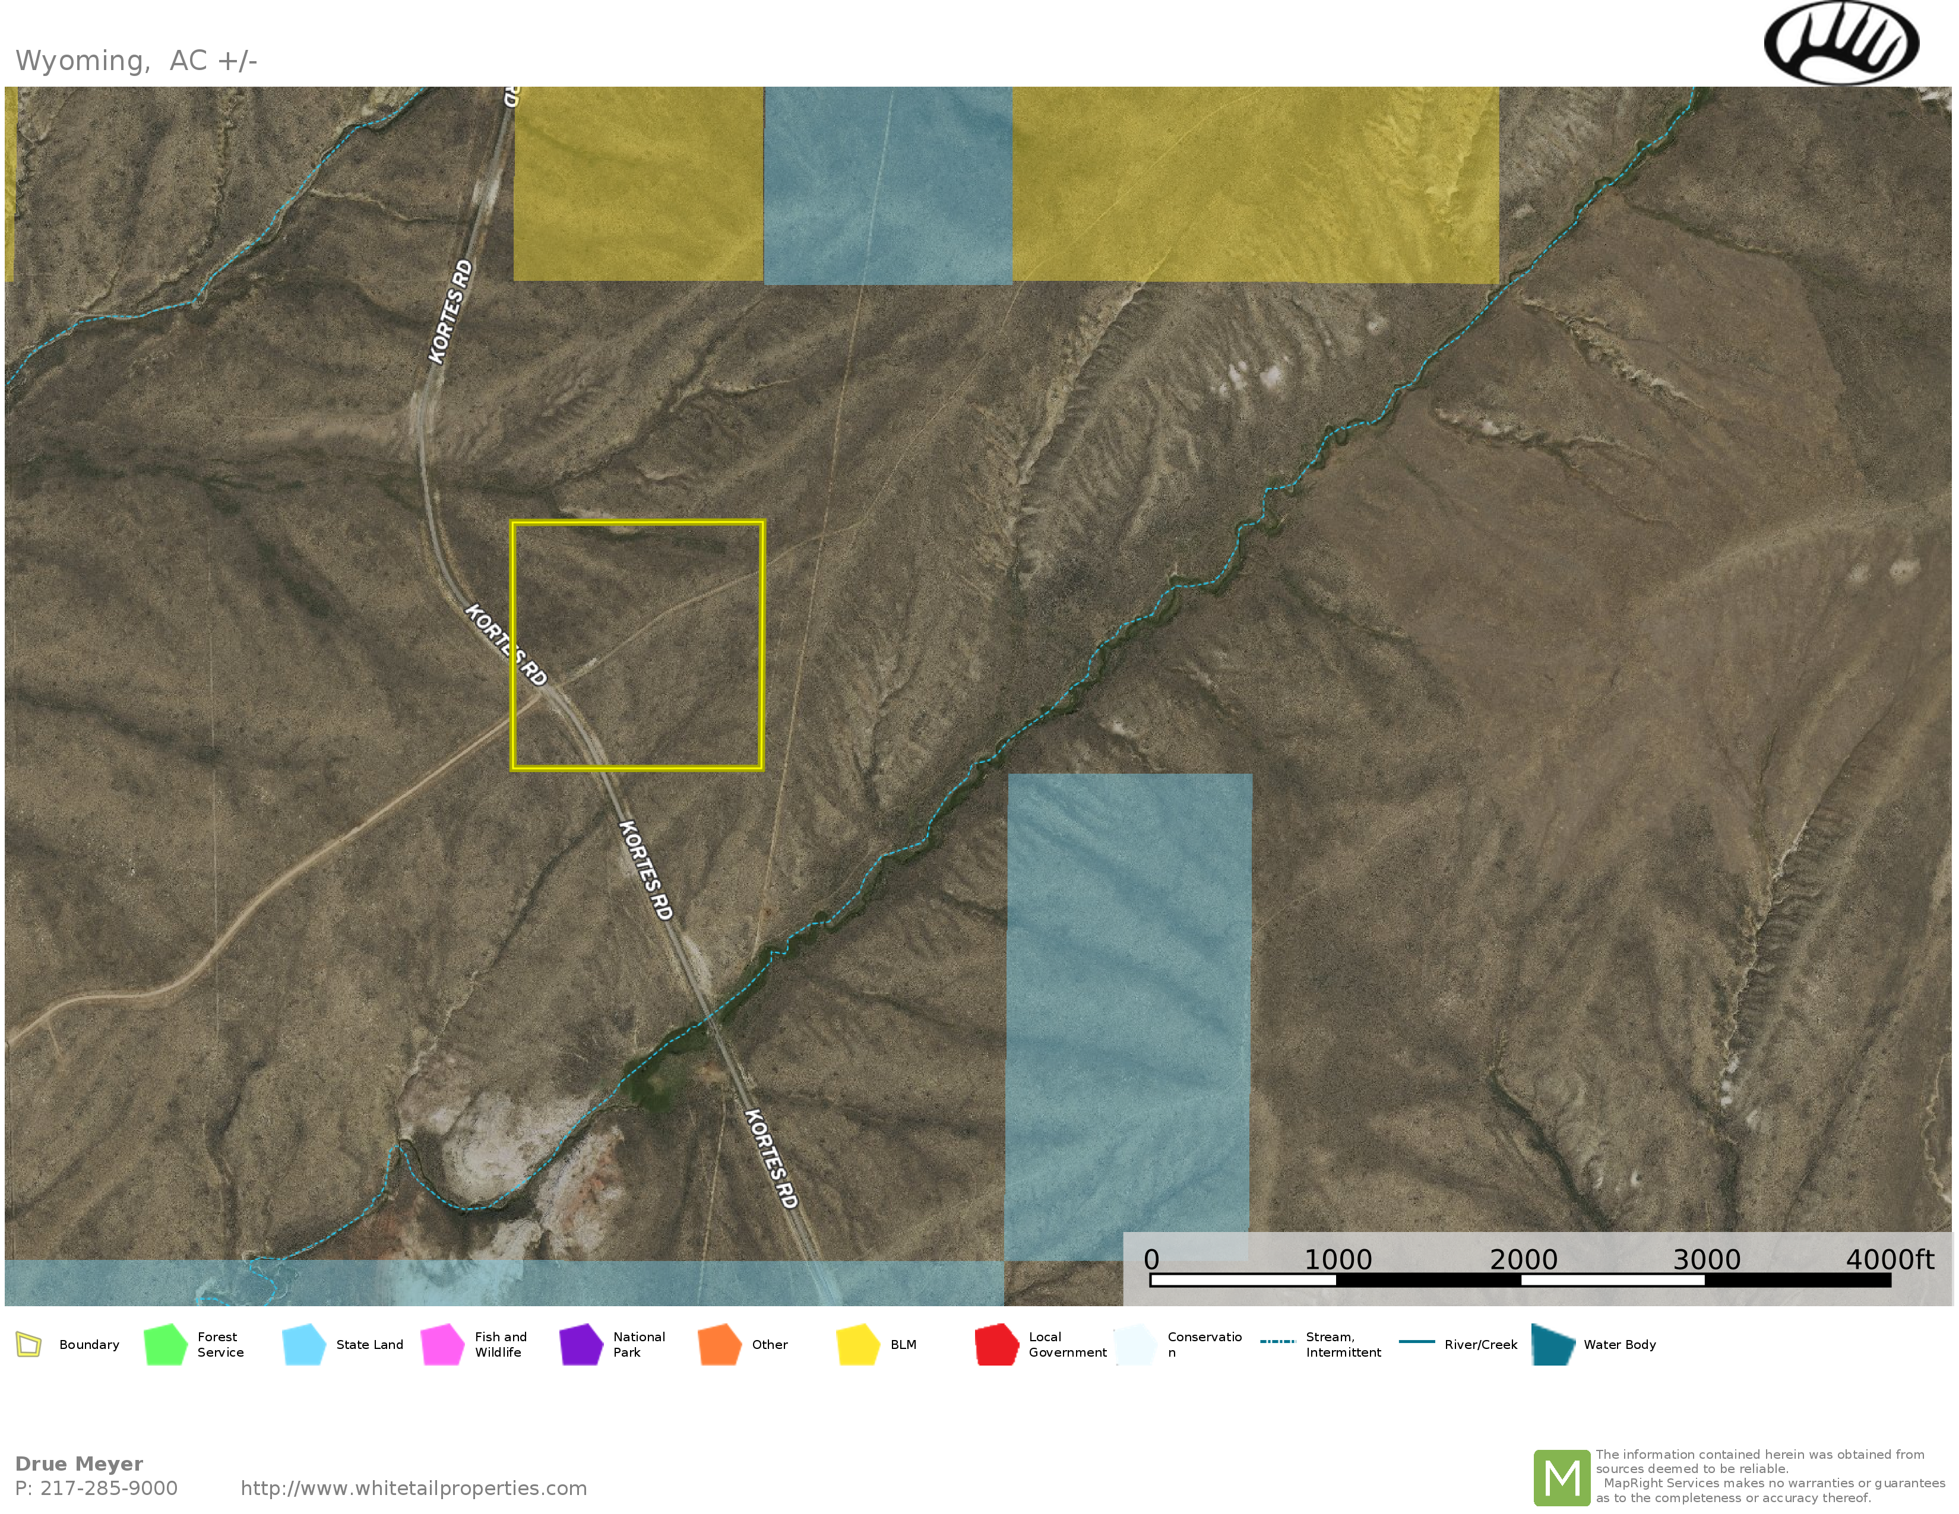Click the blue State Land legend swatch
The width and height of the screenshot is (1959, 1514).
[303, 1344]
